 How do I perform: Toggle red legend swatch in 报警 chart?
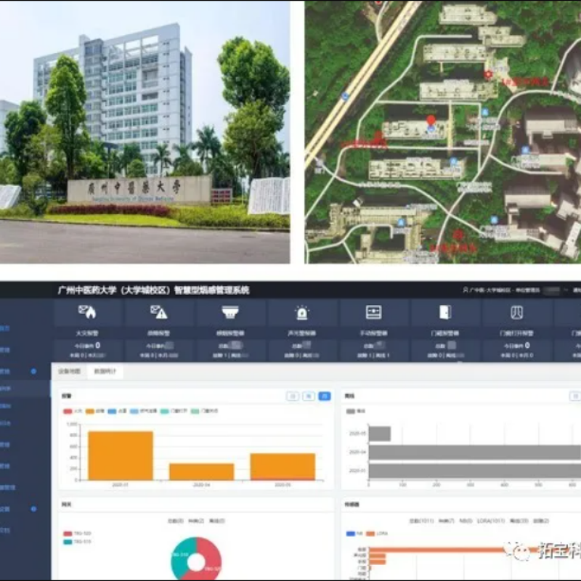click(x=68, y=411)
